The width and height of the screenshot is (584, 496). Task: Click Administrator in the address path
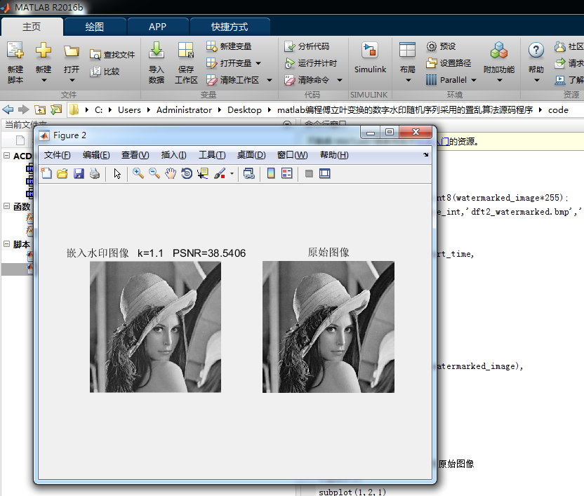click(x=184, y=110)
